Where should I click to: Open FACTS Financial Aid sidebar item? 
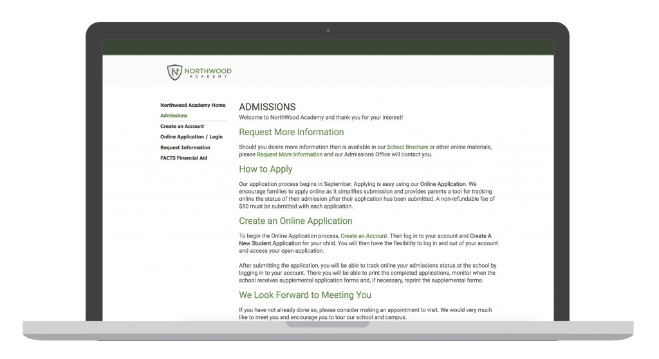coord(183,158)
